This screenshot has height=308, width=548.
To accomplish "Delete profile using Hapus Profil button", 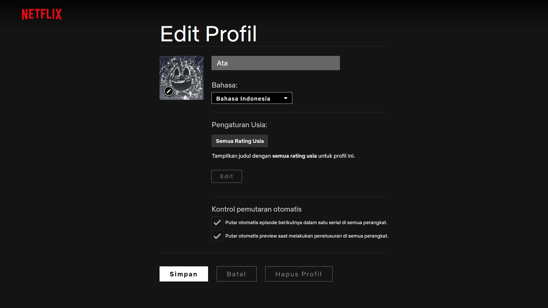I will click(x=299, y=274).
